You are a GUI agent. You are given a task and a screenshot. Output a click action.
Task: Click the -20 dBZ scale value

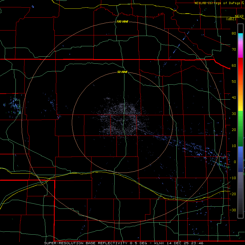[233, 194]
